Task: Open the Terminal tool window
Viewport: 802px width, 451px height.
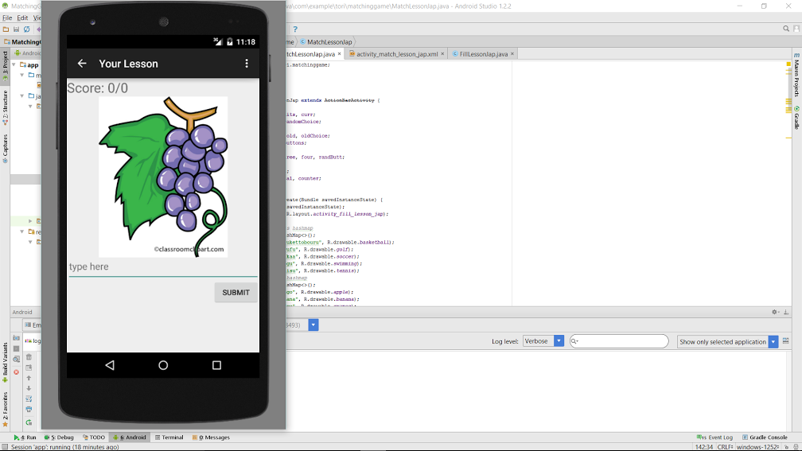Action: point(169,437)
